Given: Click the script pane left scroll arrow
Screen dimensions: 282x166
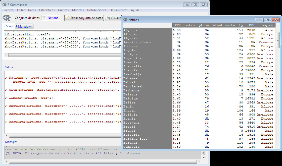Looking at the screenshot, I should click(x=6, y=55).
